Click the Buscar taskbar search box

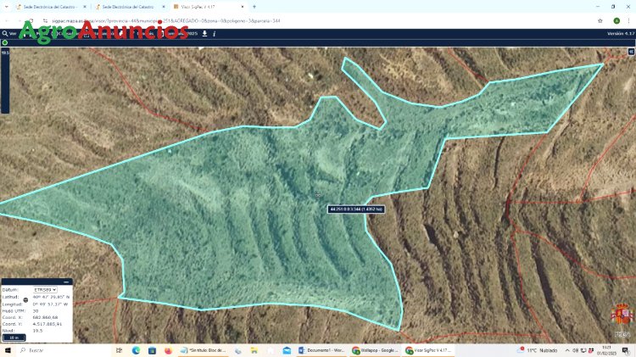click(65, 350)
